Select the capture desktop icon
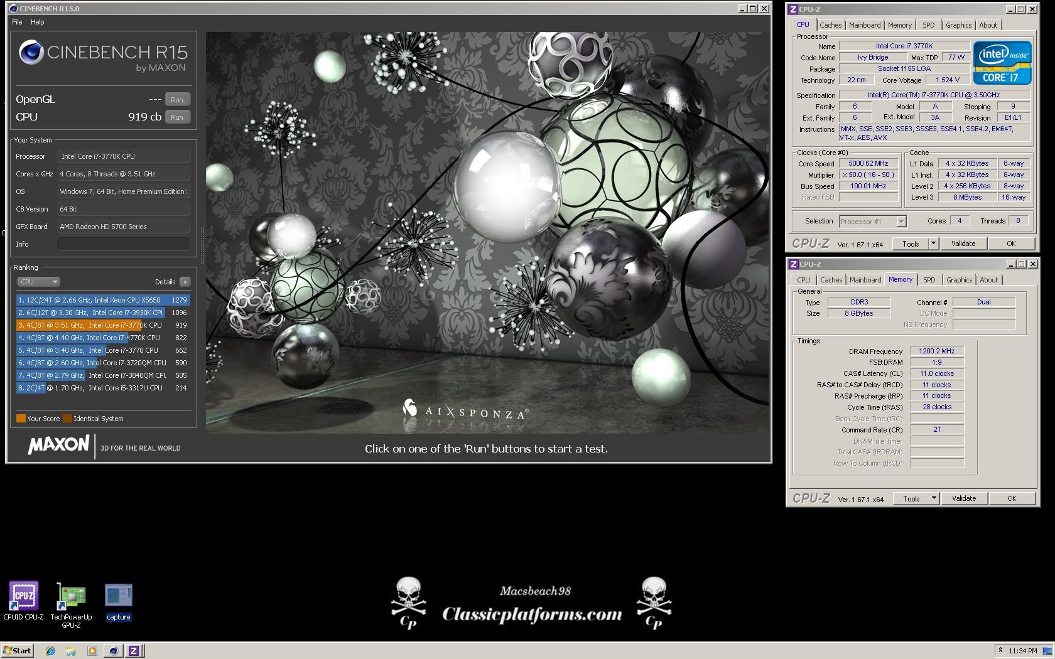Screen dimensions: 1055x659 point(119,602)
